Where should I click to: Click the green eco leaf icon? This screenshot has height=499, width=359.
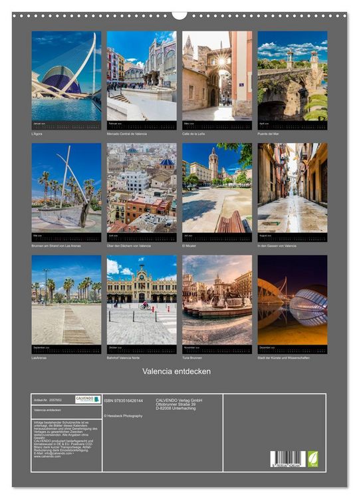coord(312,459)
